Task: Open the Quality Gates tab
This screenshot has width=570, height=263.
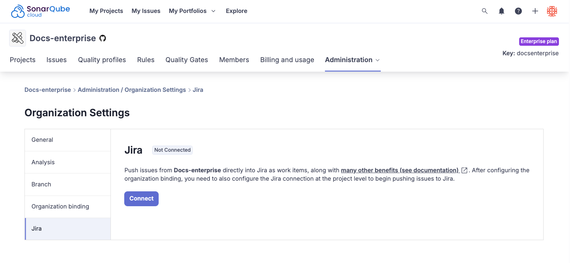Action: [187, 60]
